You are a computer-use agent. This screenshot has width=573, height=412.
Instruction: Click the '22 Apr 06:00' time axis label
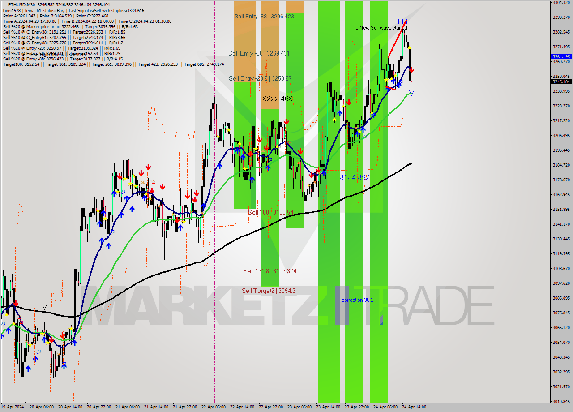click(x=214, y=407)
